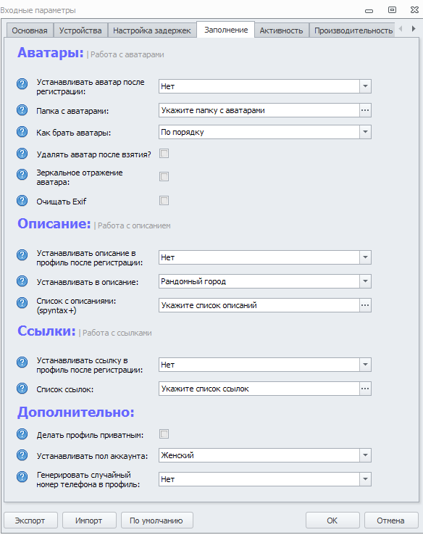
Task: Click help icon for 'Устанавливать в описание'
Action: (x=22, y=281)
